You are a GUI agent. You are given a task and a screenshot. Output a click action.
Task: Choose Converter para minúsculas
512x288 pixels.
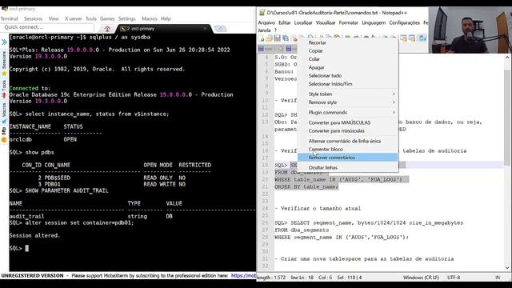(348, 131)
